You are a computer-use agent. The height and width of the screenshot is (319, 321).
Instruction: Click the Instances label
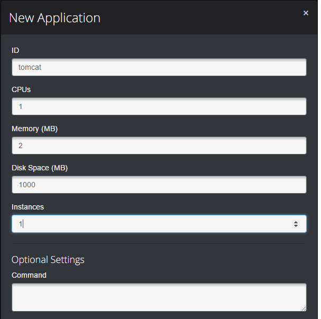click(x=27, y=207)
